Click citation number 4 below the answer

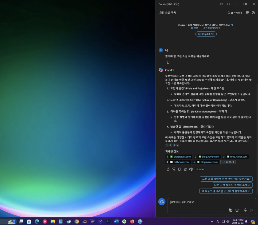pos(178,145)
